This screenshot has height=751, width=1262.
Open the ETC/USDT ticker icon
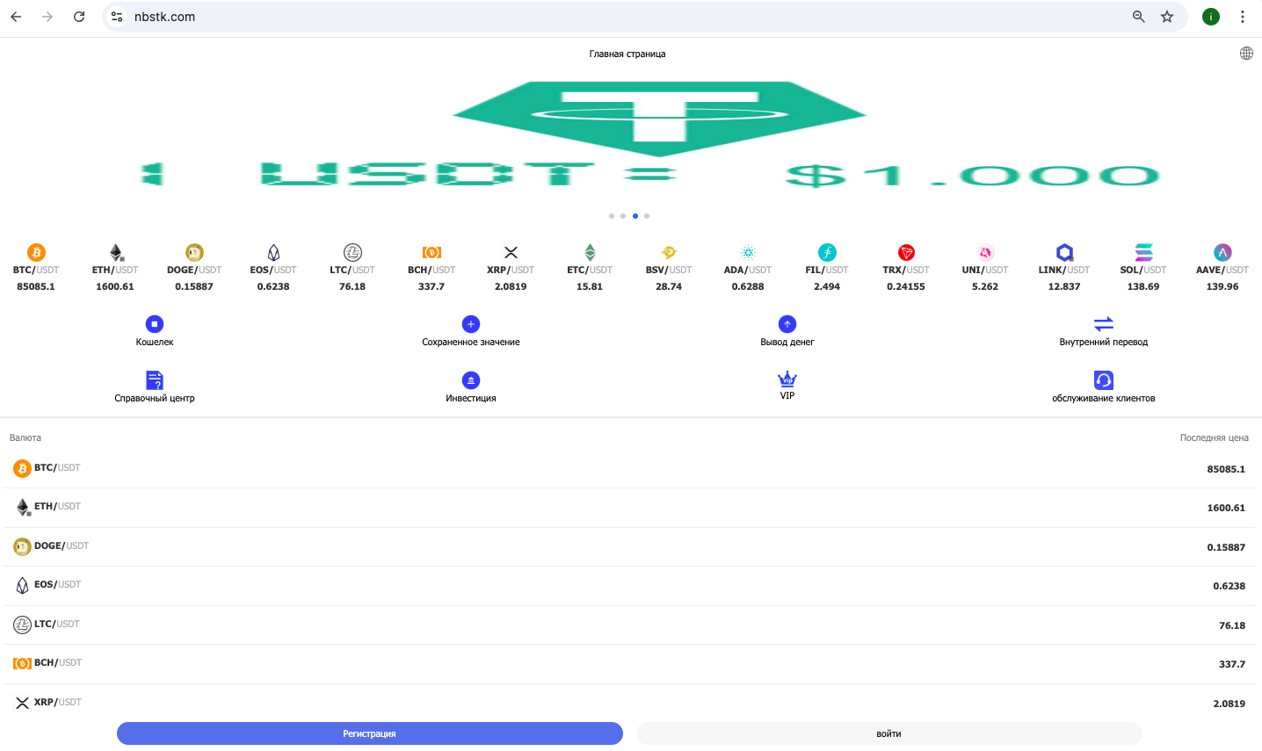click(x=590, y=253)
